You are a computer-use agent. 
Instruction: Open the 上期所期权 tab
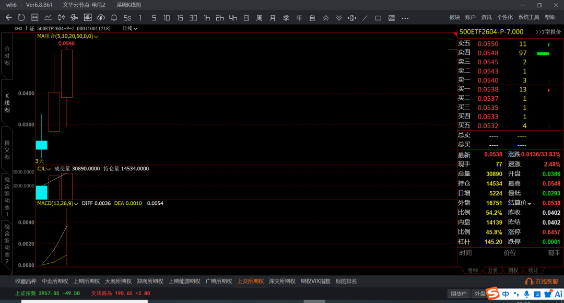(87, 282)
